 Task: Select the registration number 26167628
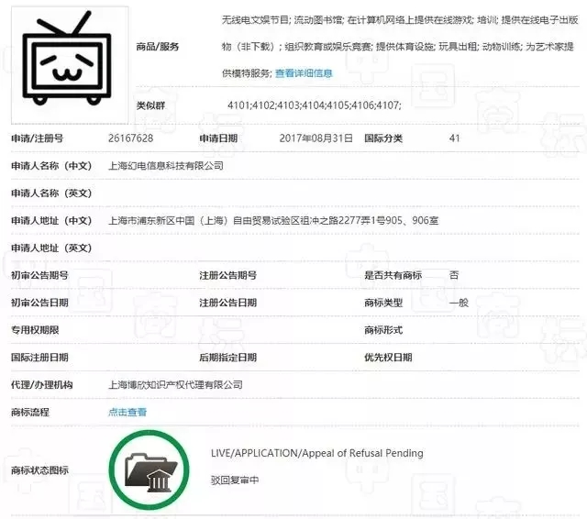pos(131,138)
